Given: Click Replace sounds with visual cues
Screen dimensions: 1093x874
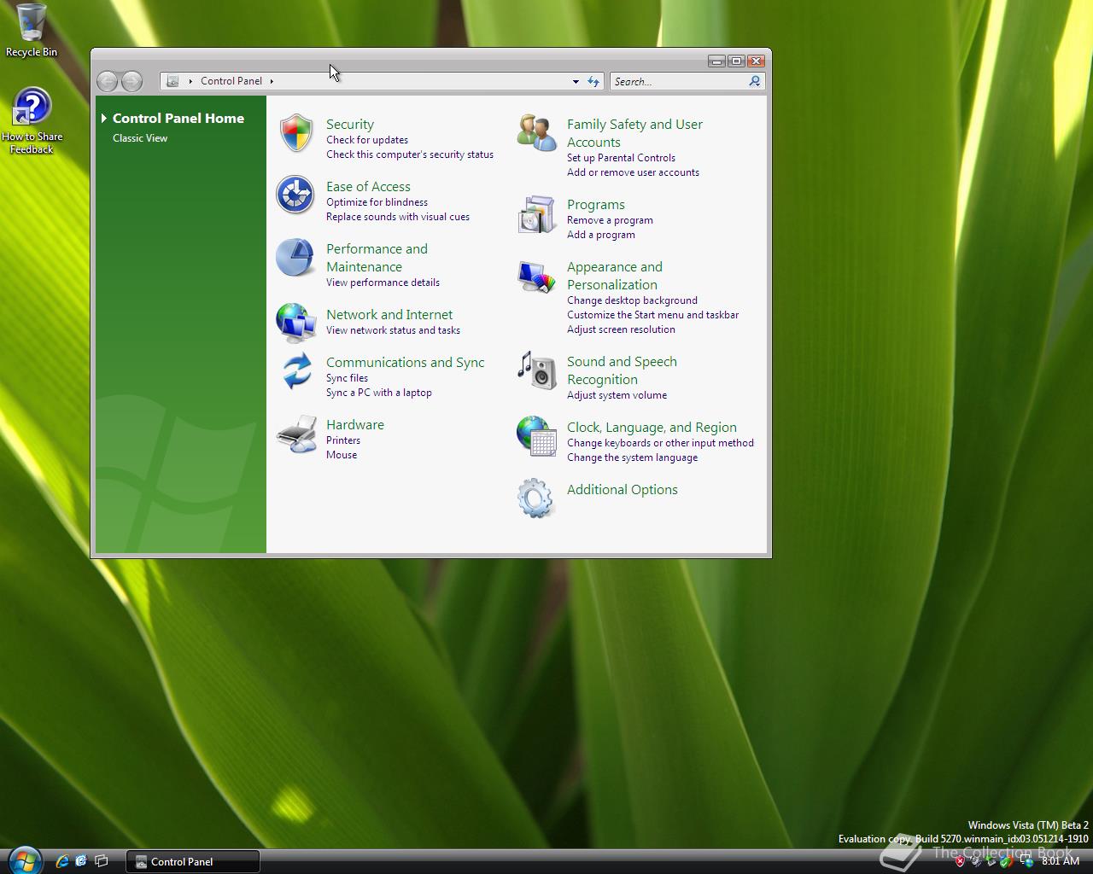Looking at the screenshot, I should tap(398, 217).
